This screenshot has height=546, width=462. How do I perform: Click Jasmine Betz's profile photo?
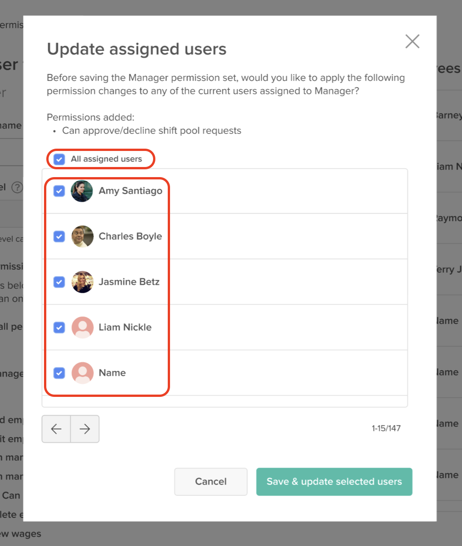pos(82,282)
